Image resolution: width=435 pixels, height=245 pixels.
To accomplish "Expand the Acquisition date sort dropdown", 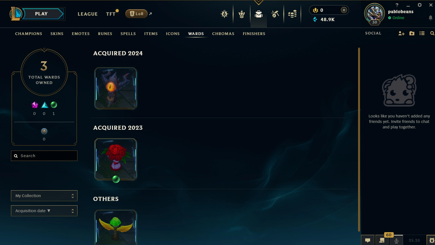I will (x=44, y=211).
